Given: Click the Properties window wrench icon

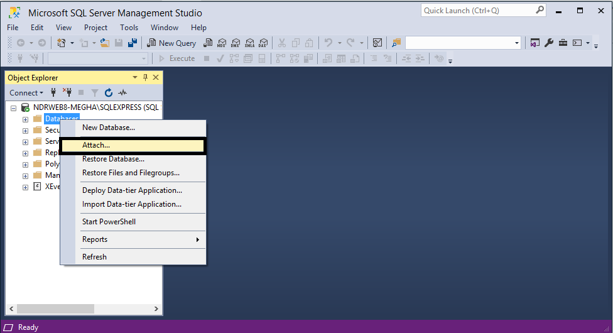Looking at the screenshot, I should [549, 43].
